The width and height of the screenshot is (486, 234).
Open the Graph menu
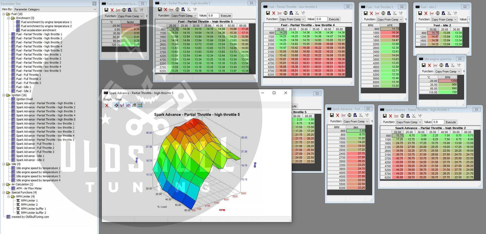coord(108,99)
